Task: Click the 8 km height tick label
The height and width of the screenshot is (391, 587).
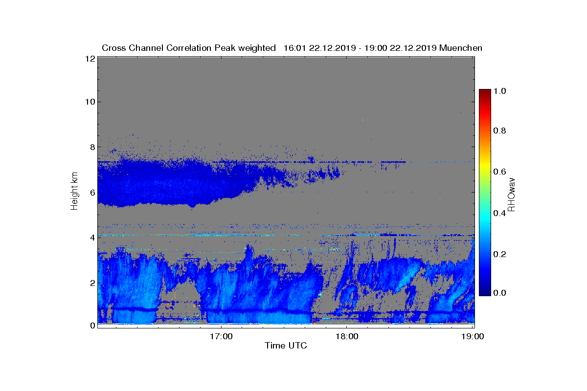Action: (x=91, y=147)
